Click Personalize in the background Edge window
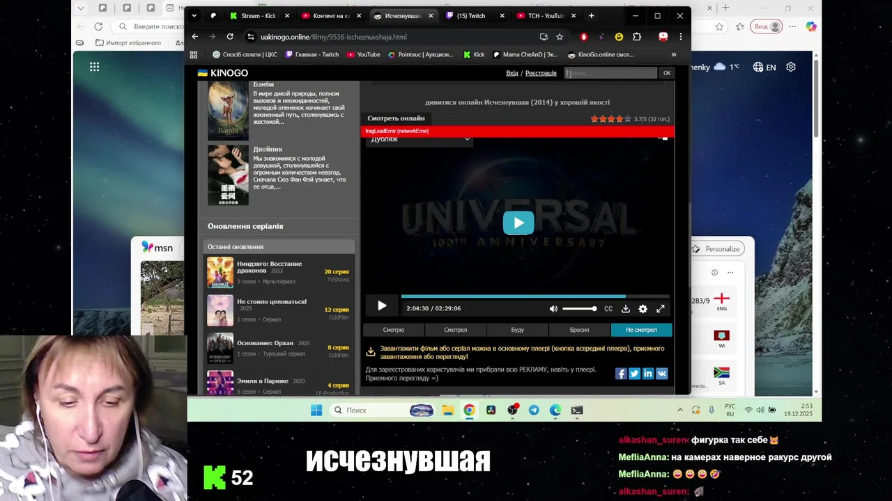The image size is (892, 501). 717,248
